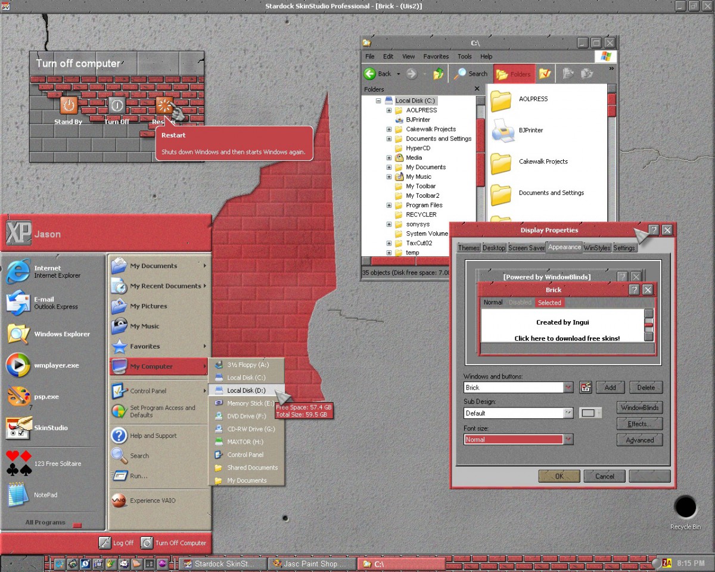The width and height of the screenshot is (715, 572).
Task: Click the Turn Off power icon
Action: tap(117, 105)
